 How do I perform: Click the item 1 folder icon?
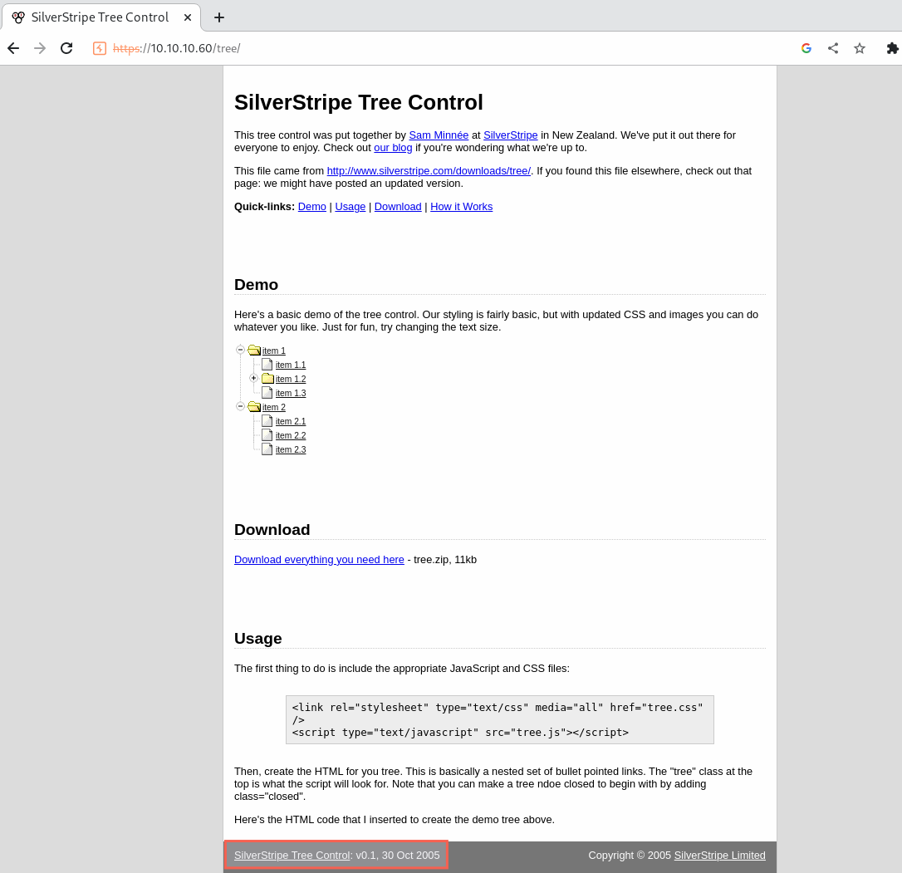click(x=254, y=350)
